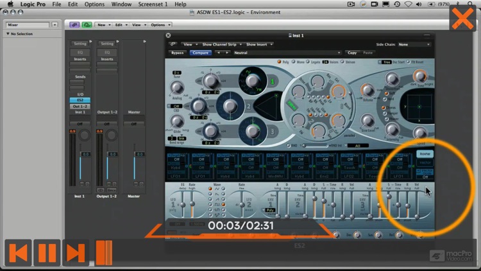Switch to the Router view

pos(425,153)
